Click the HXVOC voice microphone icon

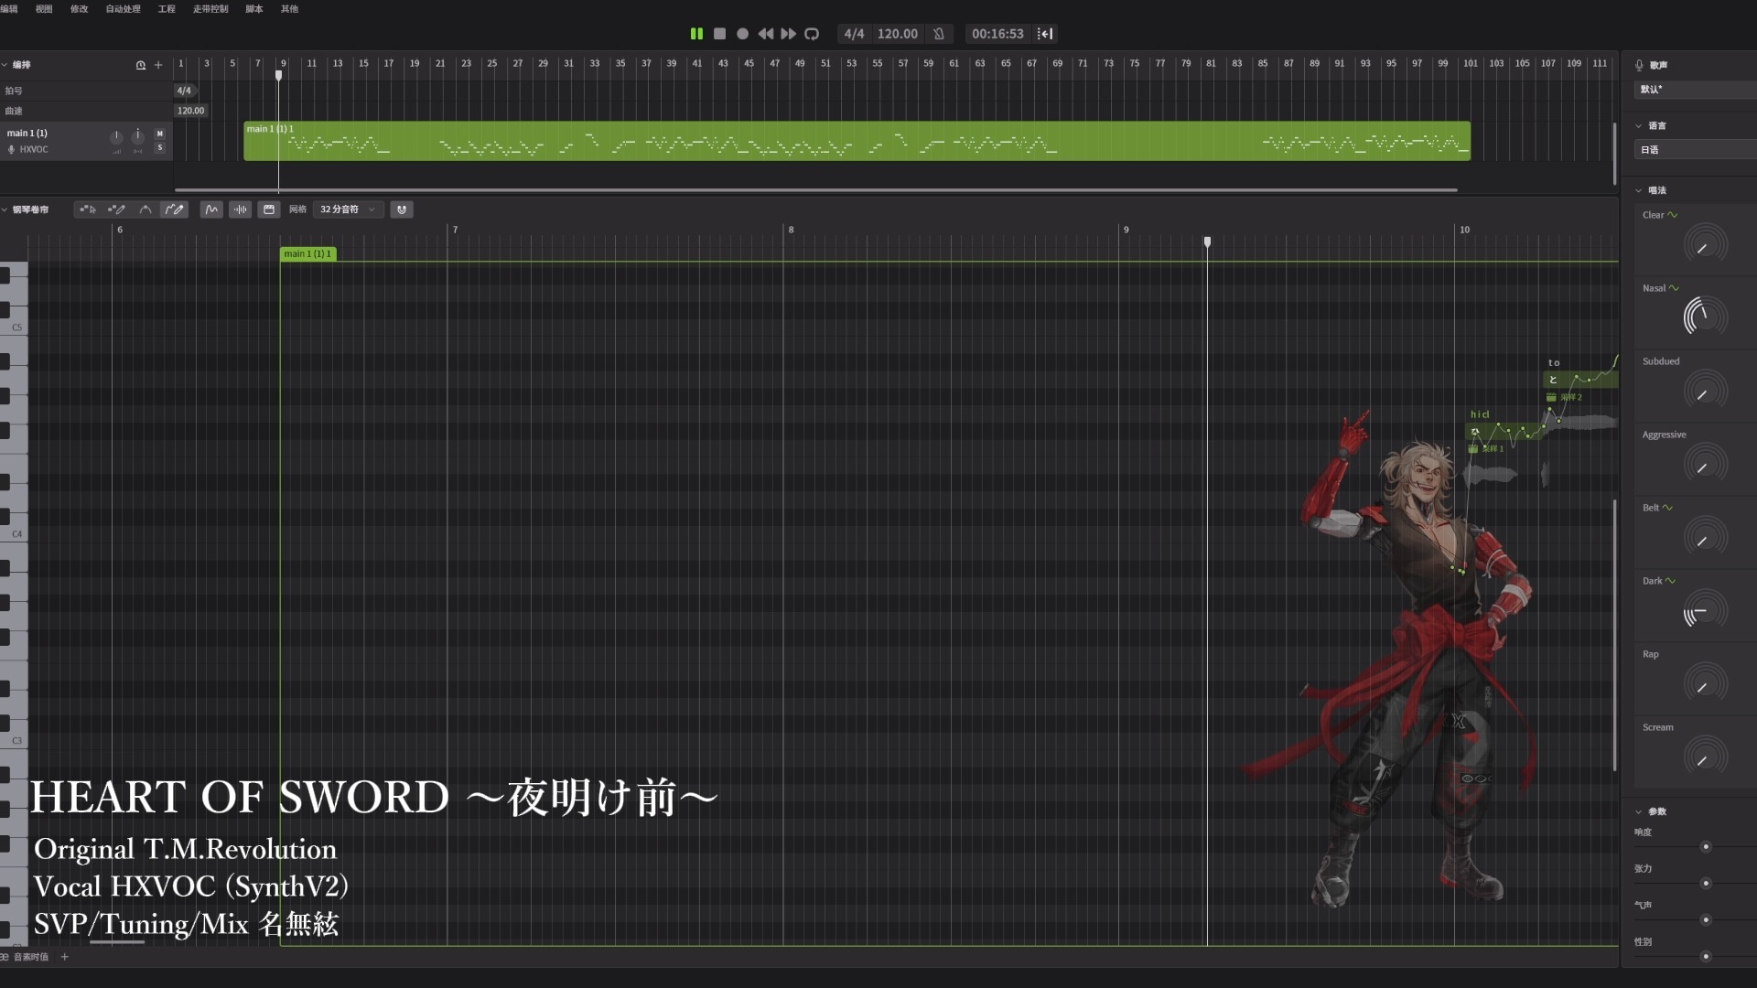coord(12,149)
